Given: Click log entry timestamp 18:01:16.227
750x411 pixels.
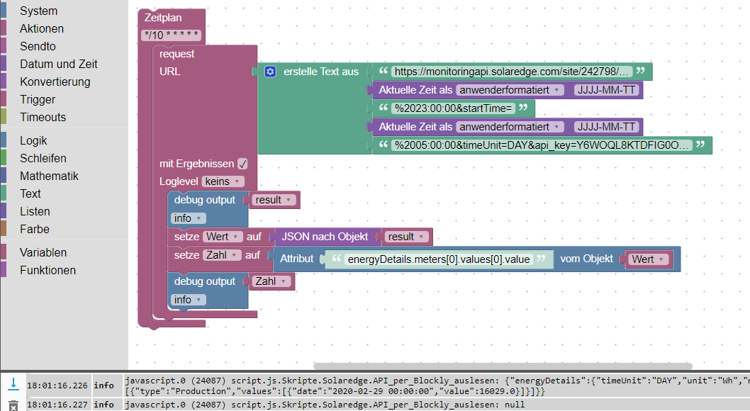Looking at the screenshot, I should pos(57,405).
